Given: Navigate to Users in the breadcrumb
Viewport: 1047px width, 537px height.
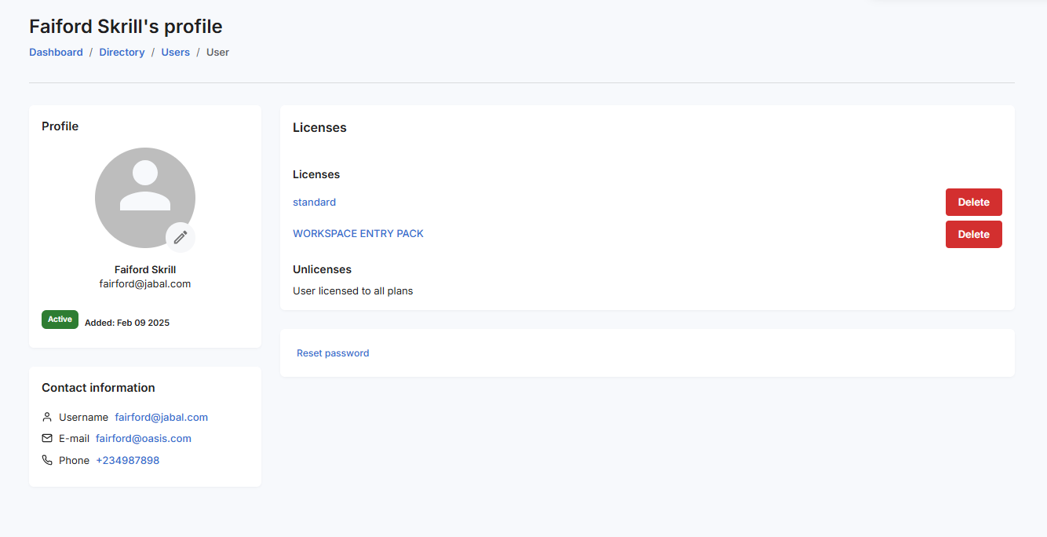Looking at the screenshot, I should (175, 52).
